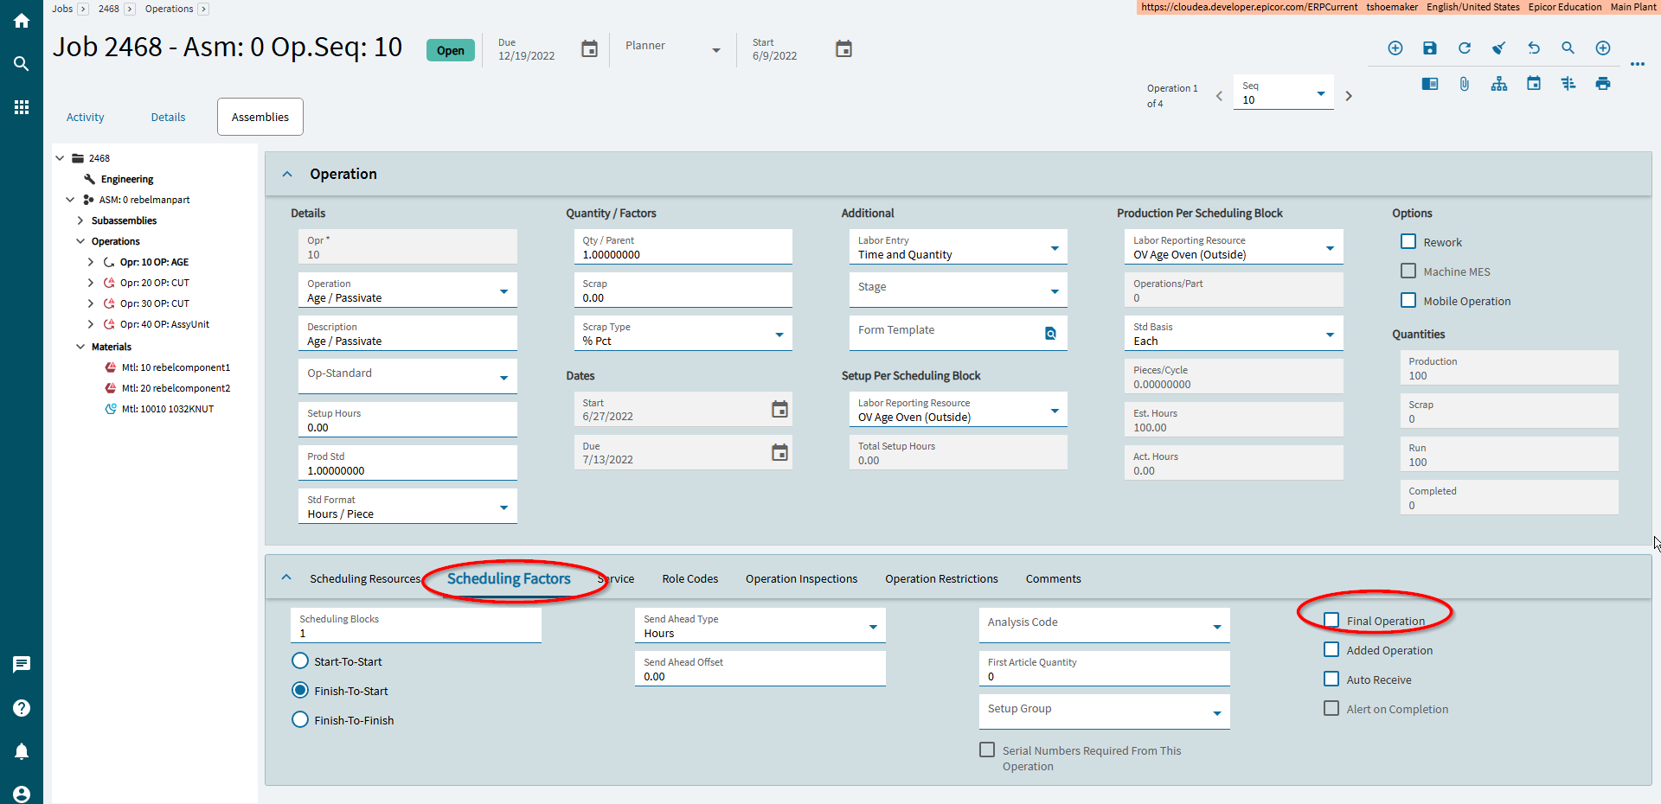Click the Setup Hours input field

click(x=407, y=427)
